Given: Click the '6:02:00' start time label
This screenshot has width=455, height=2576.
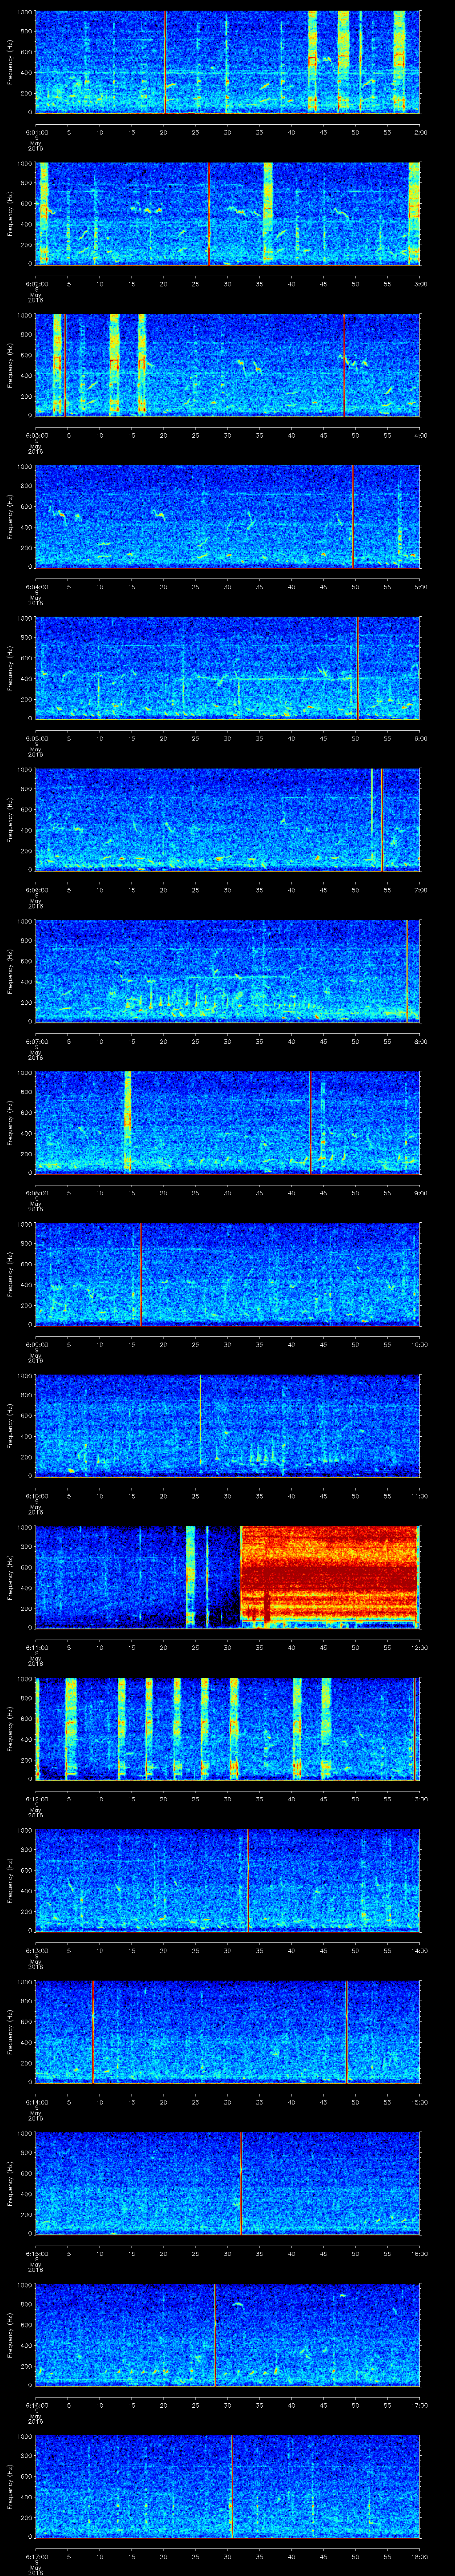Looking at the screenshot, I should point(36,284).
